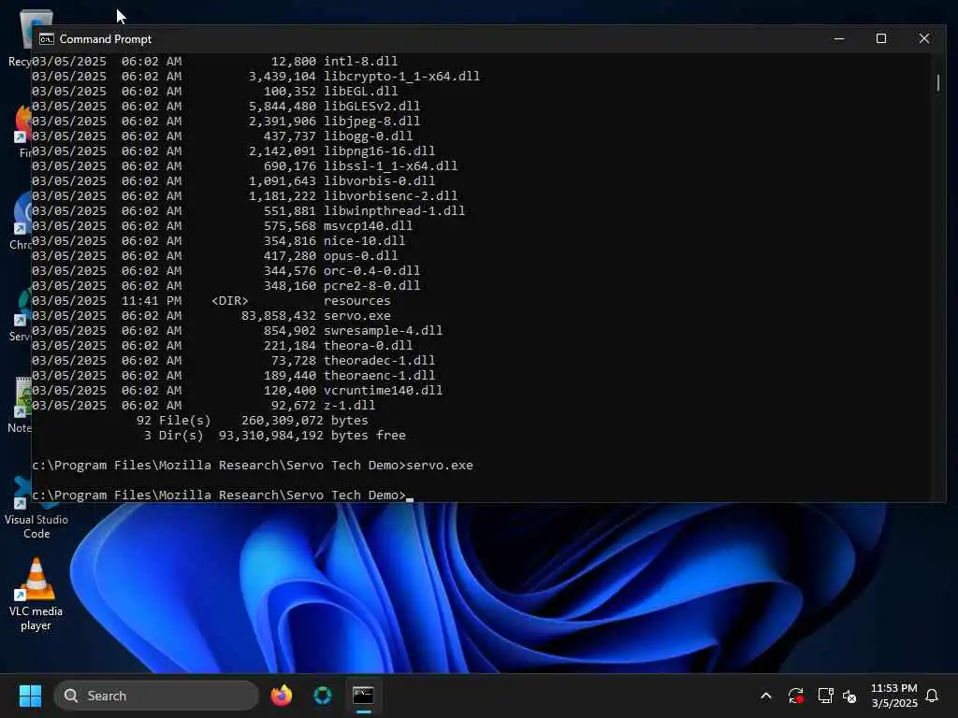Click the bytes free summary line
This screenshot has height=718, width=958.
274,436
